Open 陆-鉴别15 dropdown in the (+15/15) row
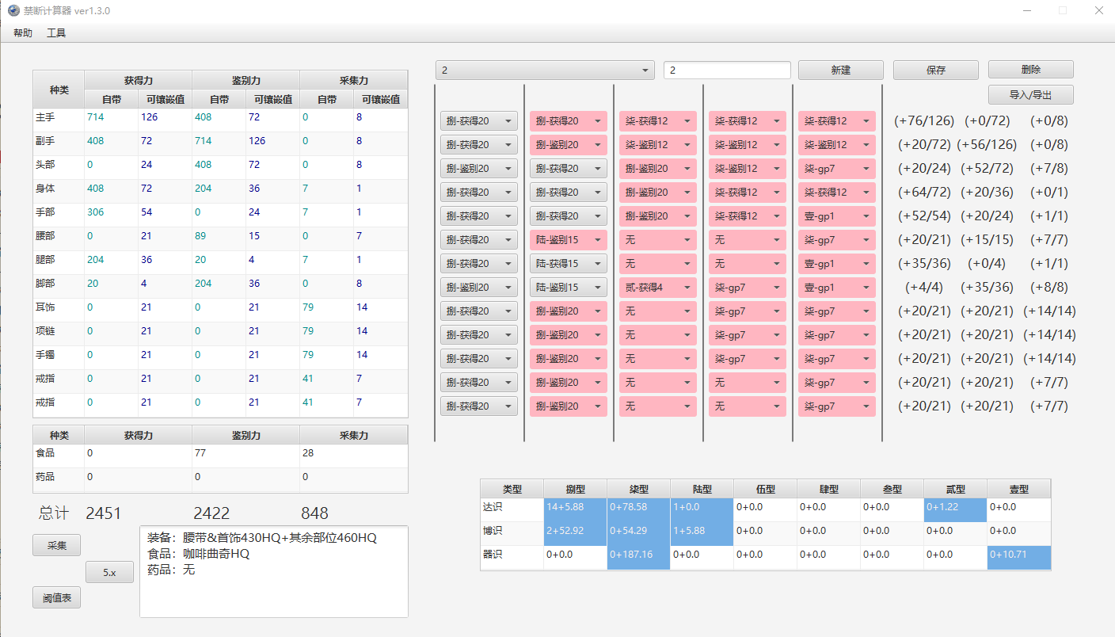Screen dimensions: 1115x637 569,239
